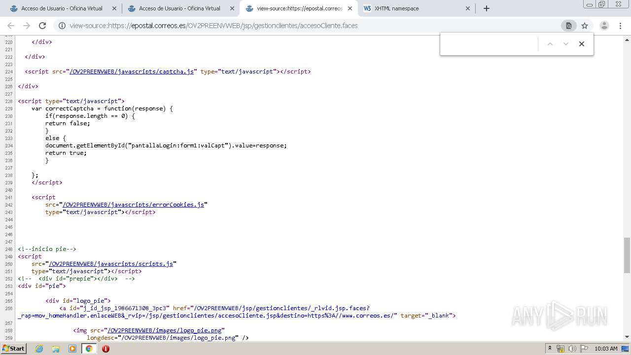Close the XHTML namespace tab
Viewport: 631px width, 355px height.
tap(468, 8)
